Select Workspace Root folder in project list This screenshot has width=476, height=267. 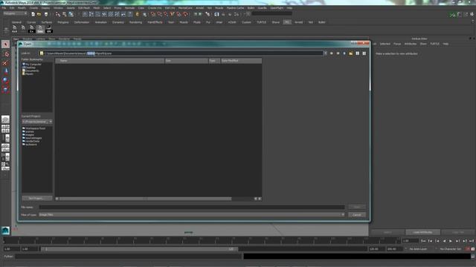(x=33, y=128)
